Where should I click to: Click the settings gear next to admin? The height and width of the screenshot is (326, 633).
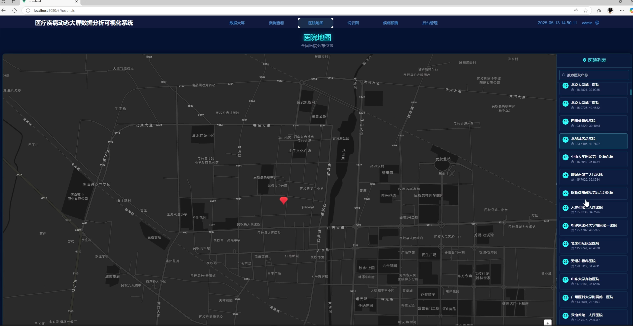pos(597,23)
